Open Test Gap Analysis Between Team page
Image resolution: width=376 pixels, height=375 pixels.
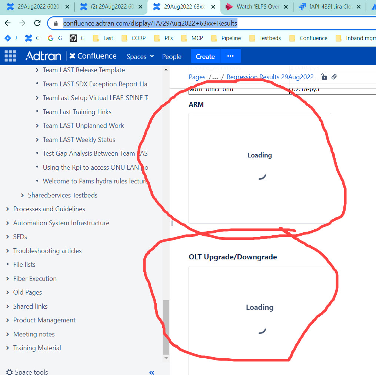click(96, 153)
